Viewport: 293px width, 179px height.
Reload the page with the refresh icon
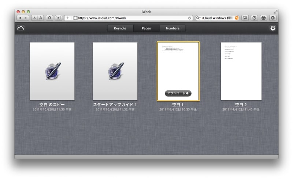click(189, 18)
